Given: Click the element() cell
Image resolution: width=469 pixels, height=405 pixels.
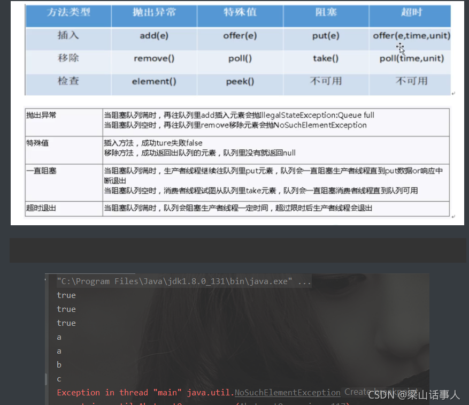Looking at the screenshot, I should click(x=154, y=81).
